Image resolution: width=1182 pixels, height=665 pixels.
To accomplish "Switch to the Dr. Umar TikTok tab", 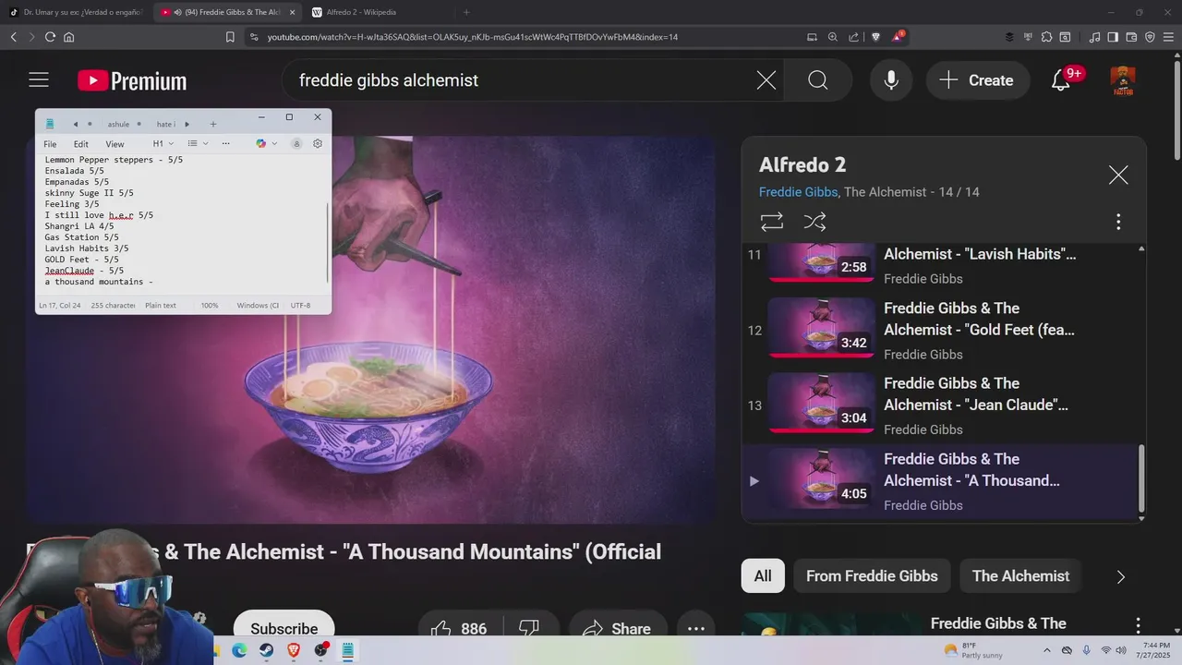I will coord(77,12).
